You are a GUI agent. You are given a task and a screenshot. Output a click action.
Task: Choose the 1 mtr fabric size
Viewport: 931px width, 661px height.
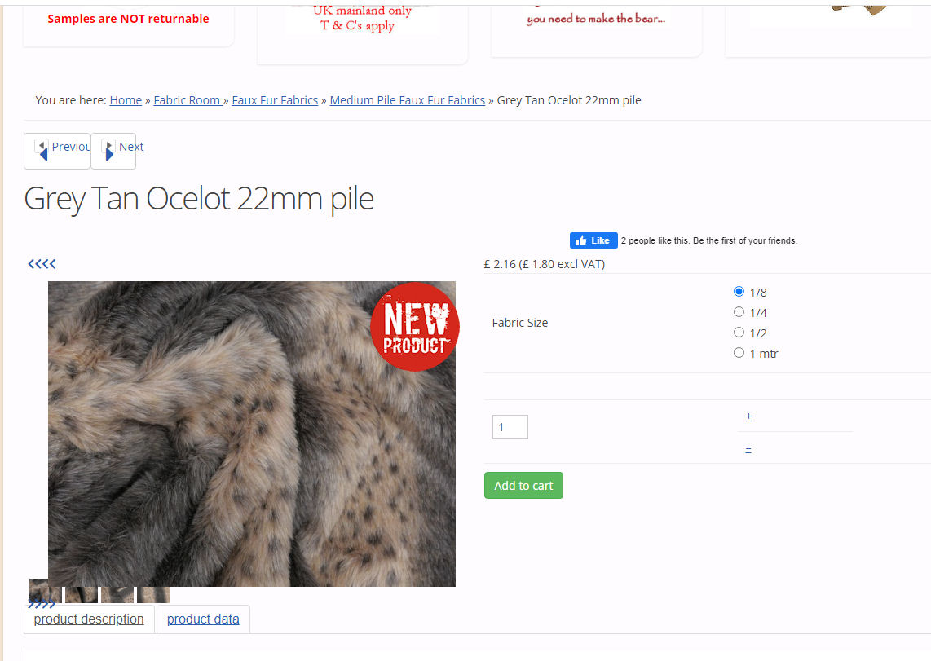739,352
